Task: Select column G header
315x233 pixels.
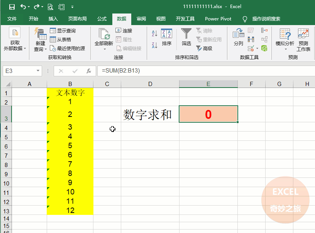Action: pos(279,84)
